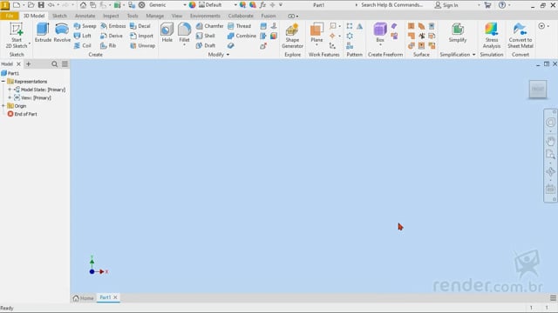Close the Part1 document tab

[115, 297]
